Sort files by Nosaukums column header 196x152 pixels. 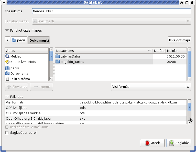[x=104, y=51]
